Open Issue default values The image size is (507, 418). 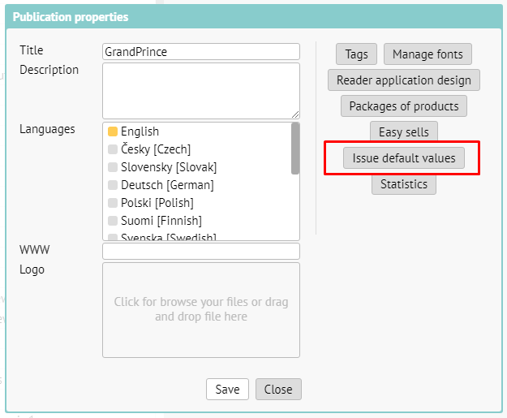tap(404, 158)
